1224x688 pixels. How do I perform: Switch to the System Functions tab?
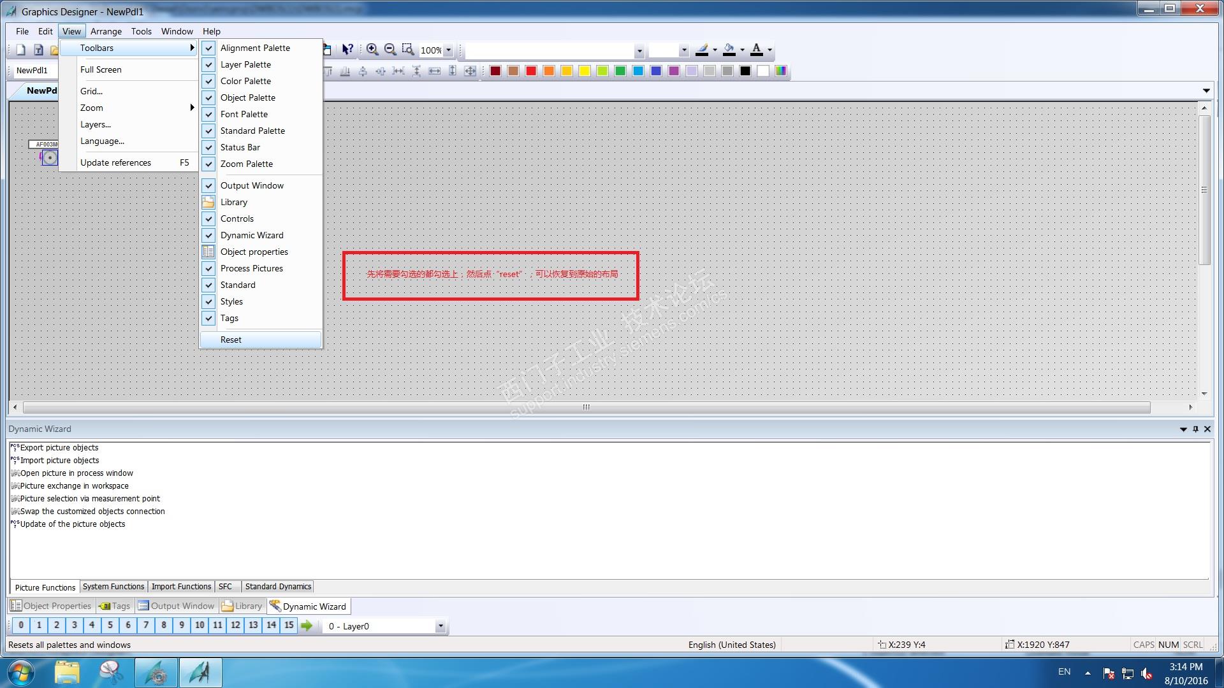point(113,587)
